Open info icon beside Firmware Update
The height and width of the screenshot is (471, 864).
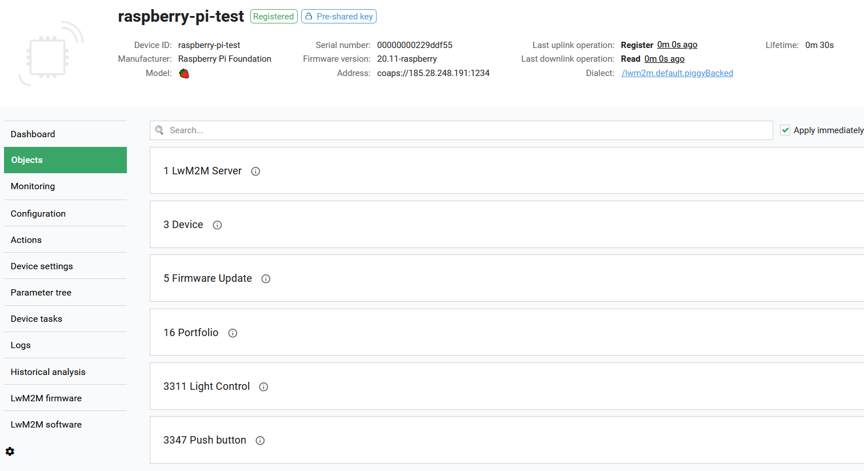click(266, 279)
